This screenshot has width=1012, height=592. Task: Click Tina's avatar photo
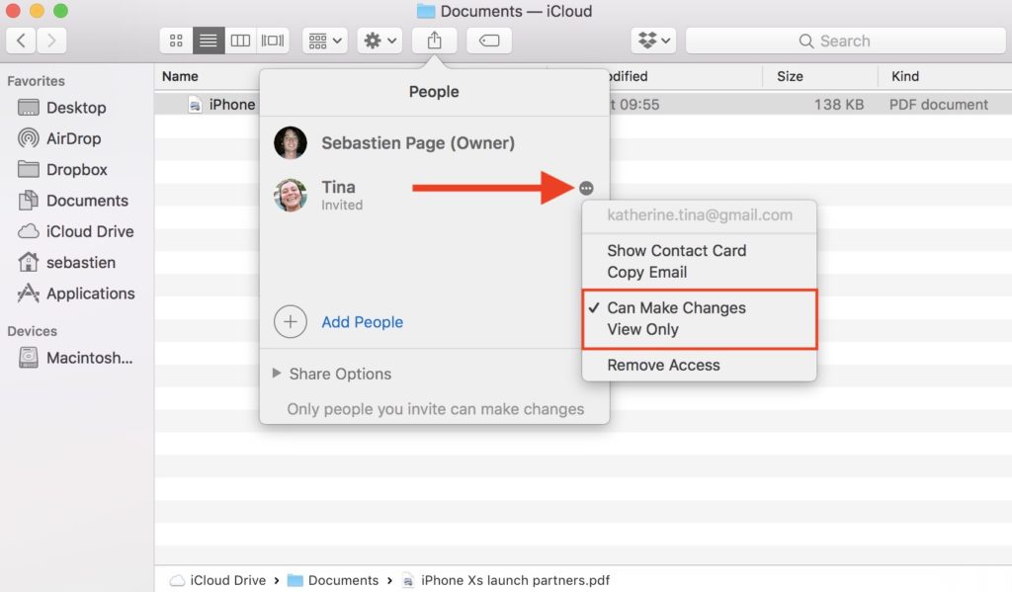coord(291,195)
